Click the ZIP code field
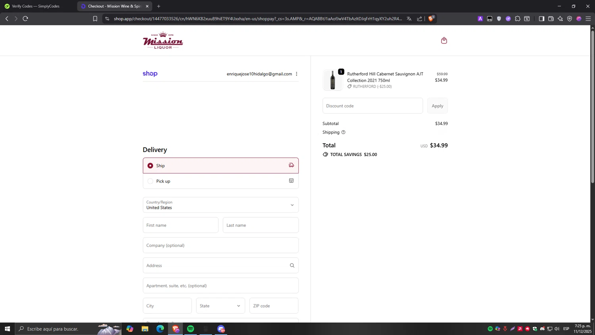This screenshot has height=335, width=595. click(274, 306)
